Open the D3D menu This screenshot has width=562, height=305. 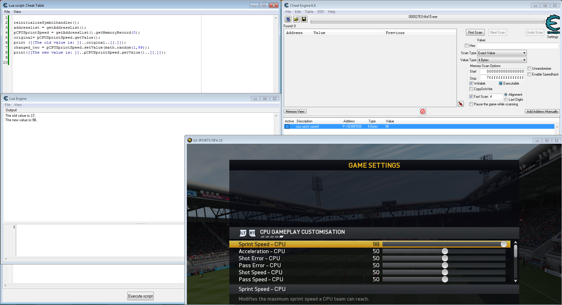(x=320, y=12)
